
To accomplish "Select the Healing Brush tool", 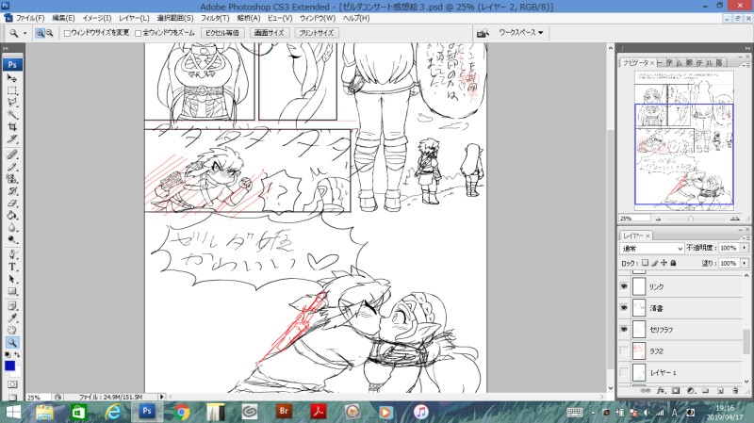I will pos(12,155).
